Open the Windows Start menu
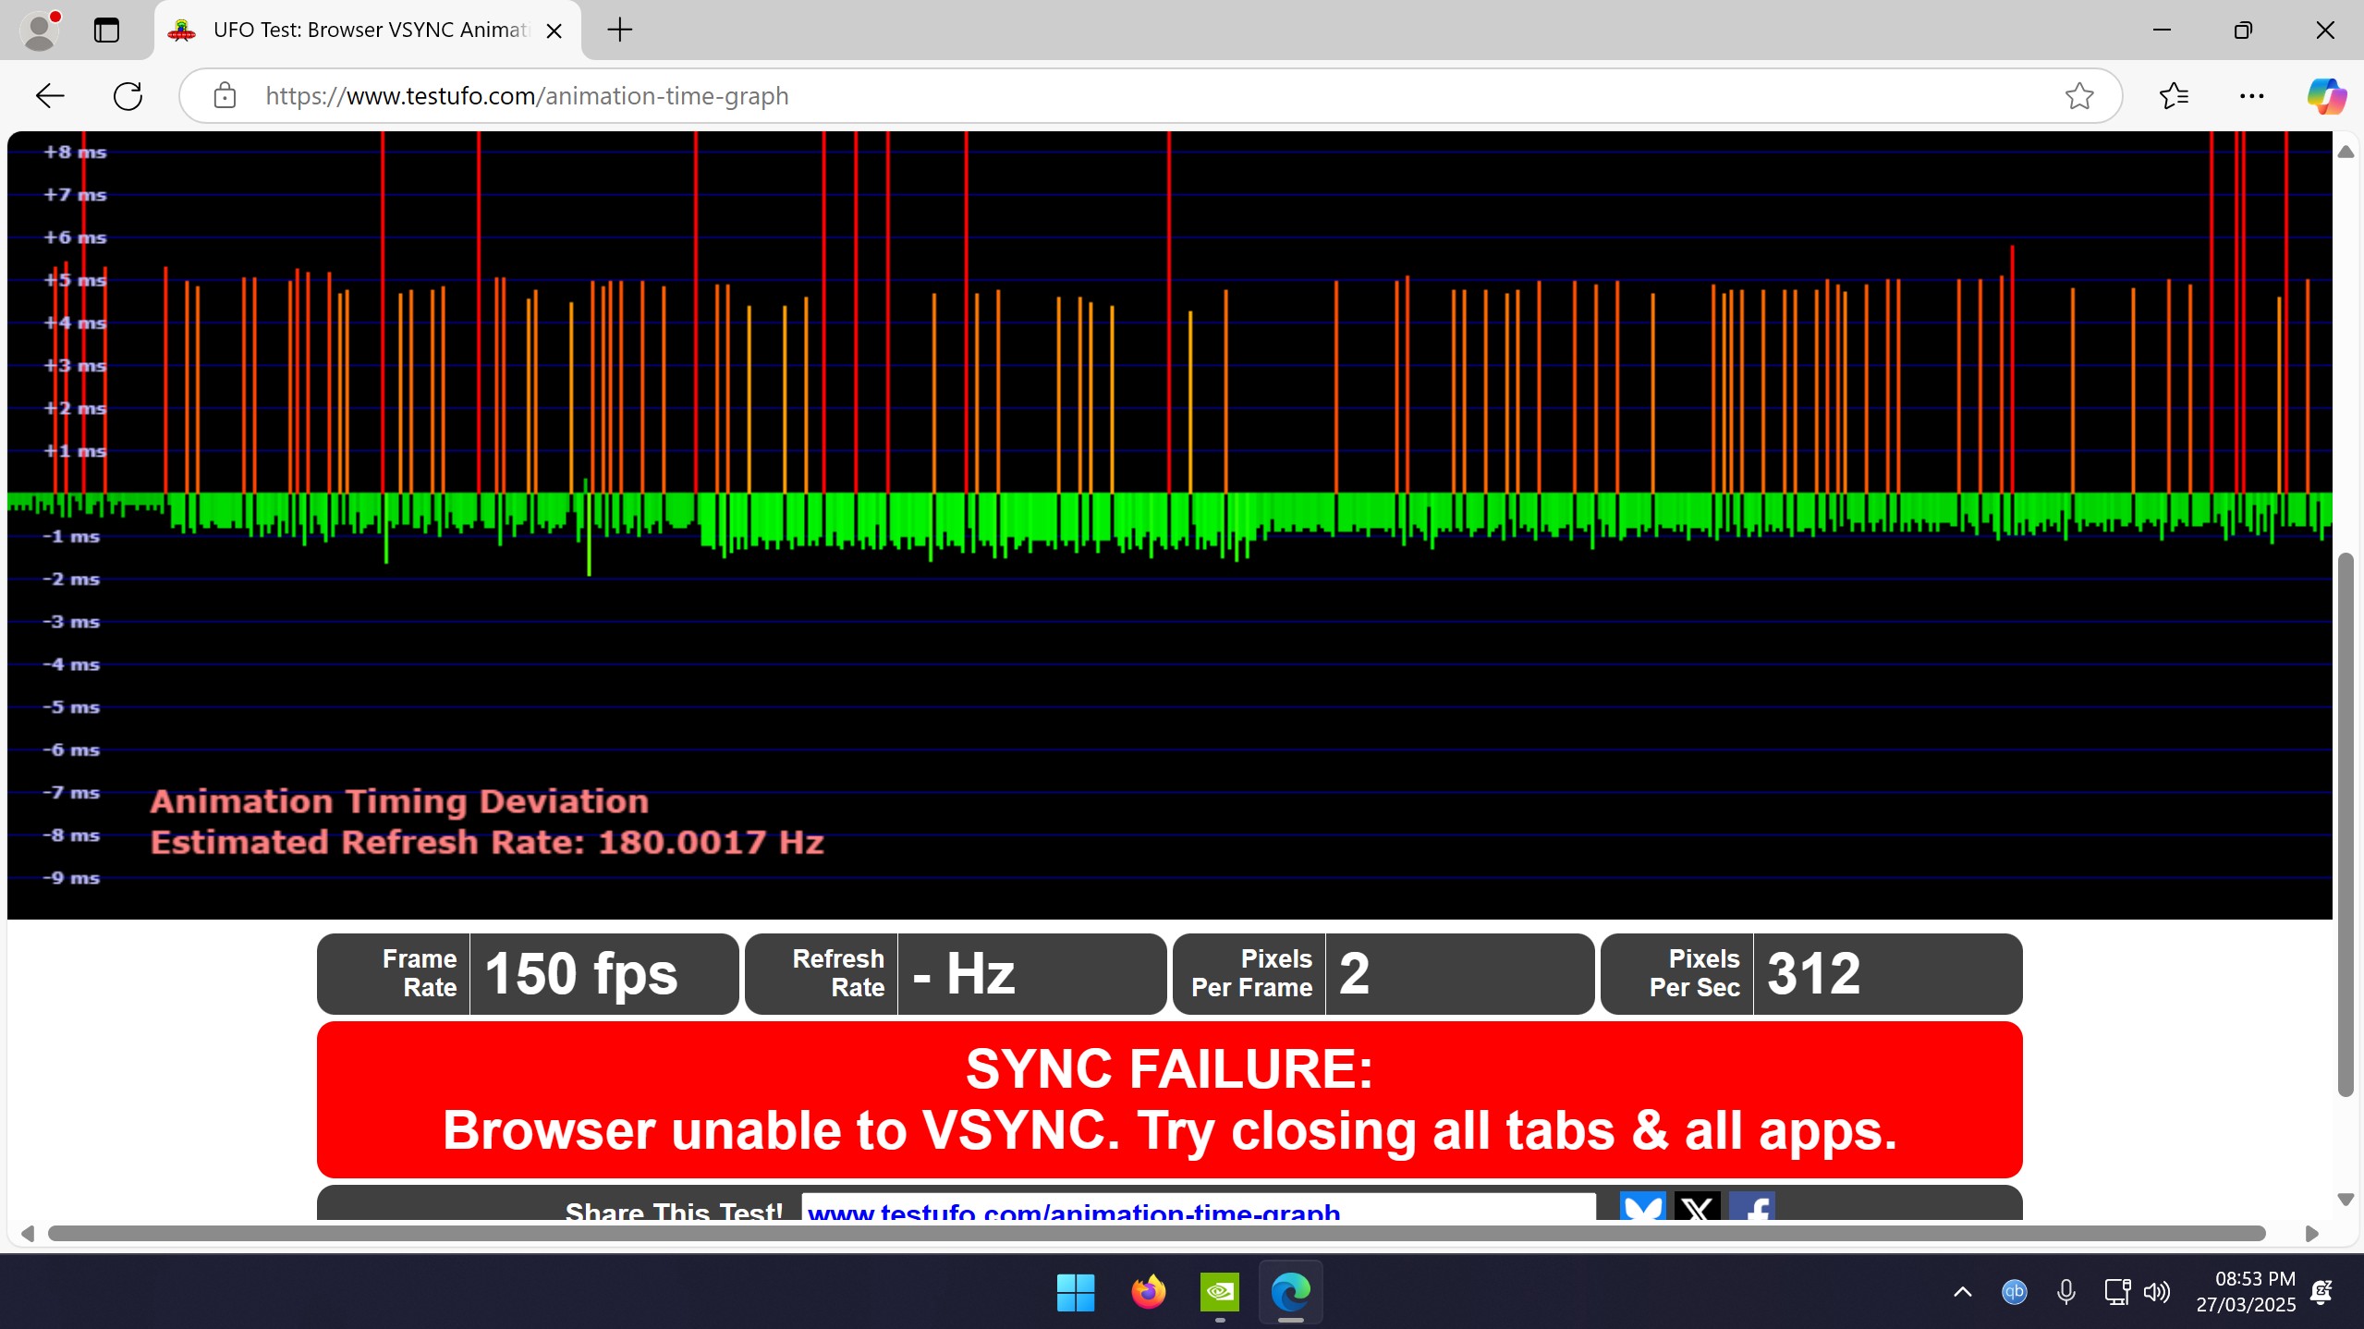 click(1076, 1292)
